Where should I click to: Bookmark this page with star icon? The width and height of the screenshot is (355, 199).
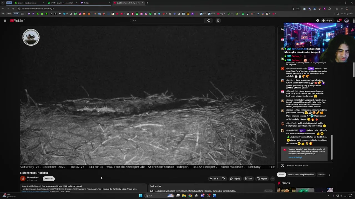(x=298, y=9)
